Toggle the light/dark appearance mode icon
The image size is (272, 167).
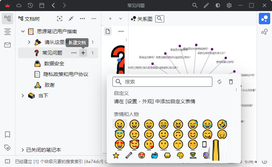[218, 5]
